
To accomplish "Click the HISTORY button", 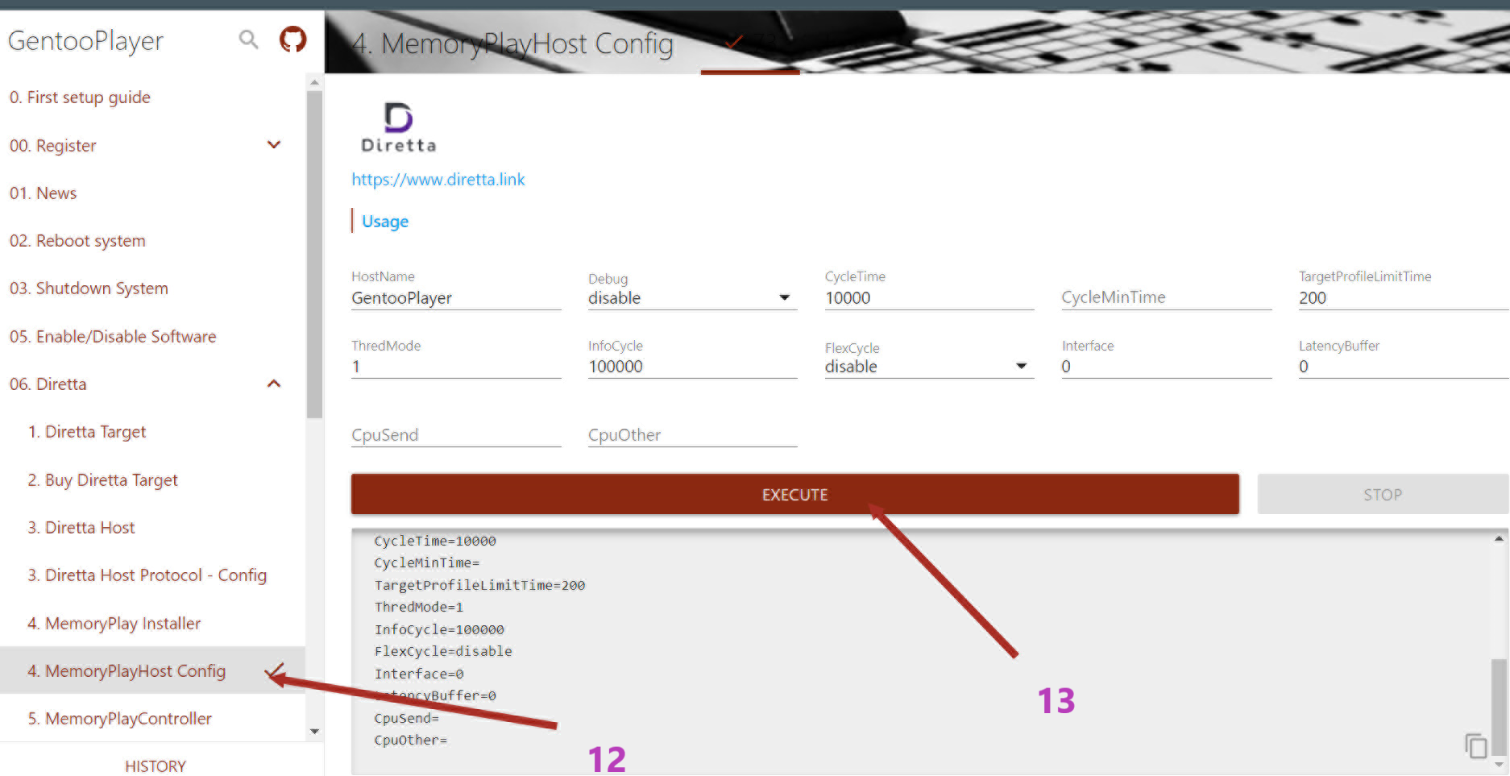I will pyautogui.click(x=156, y=766).
